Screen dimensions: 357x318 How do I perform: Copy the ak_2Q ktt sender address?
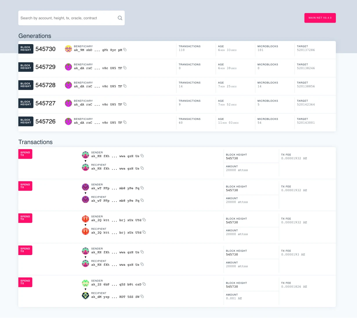(144, 220)
